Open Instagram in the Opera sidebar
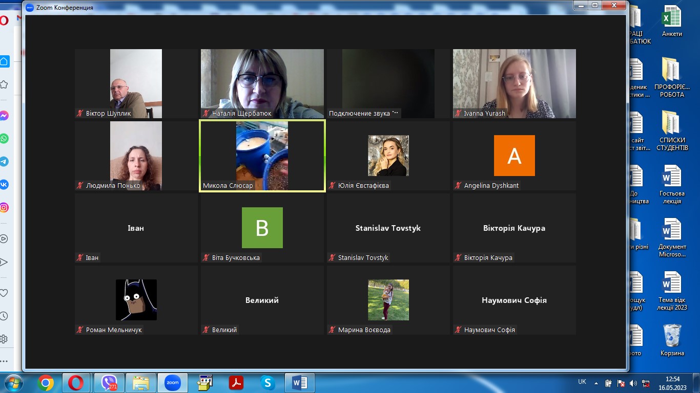The height and width of the screenshot is (393, 700). (x=4, y=208)
